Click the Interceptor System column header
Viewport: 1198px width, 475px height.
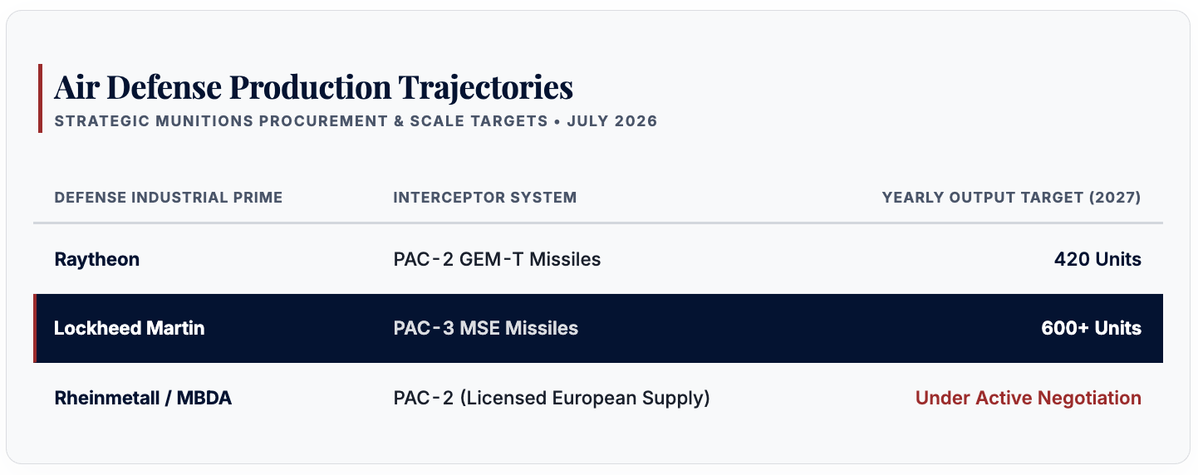pyautogui.click(x=485, y=198)
